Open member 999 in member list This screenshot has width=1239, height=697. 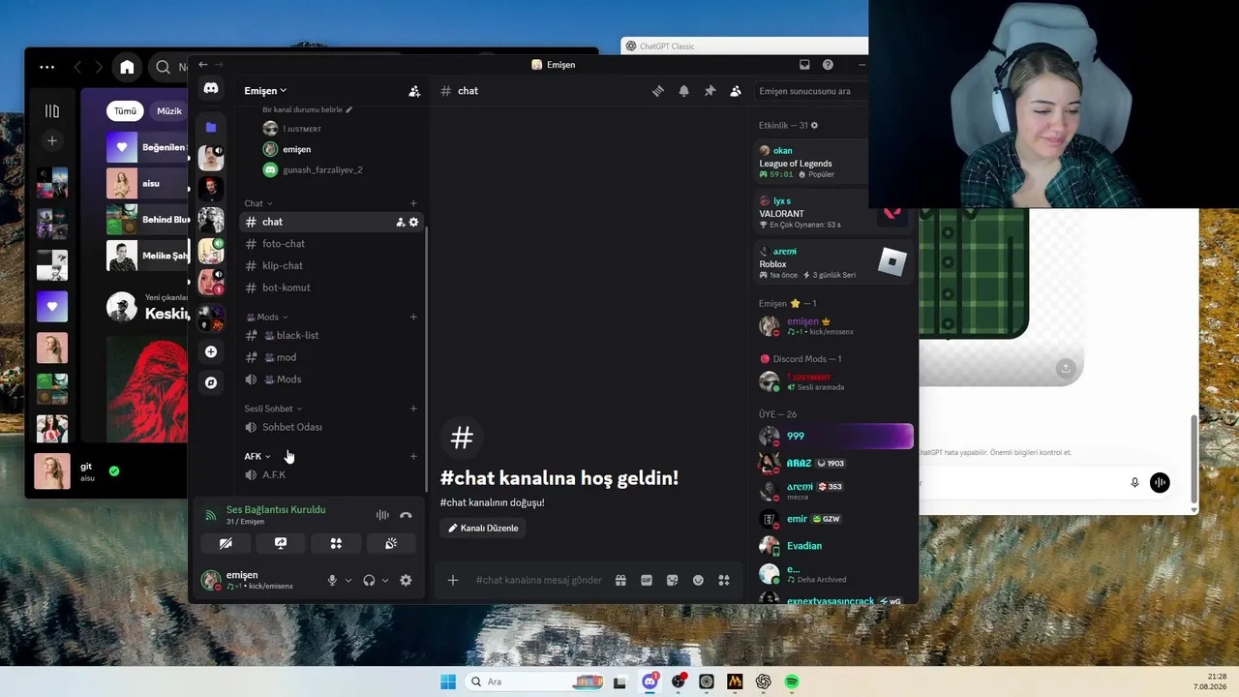[x=834, y=436]
